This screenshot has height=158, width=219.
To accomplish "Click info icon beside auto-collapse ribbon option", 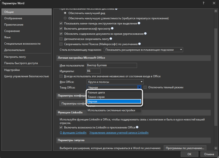I will pyautogui.click(x=111, y=39).
